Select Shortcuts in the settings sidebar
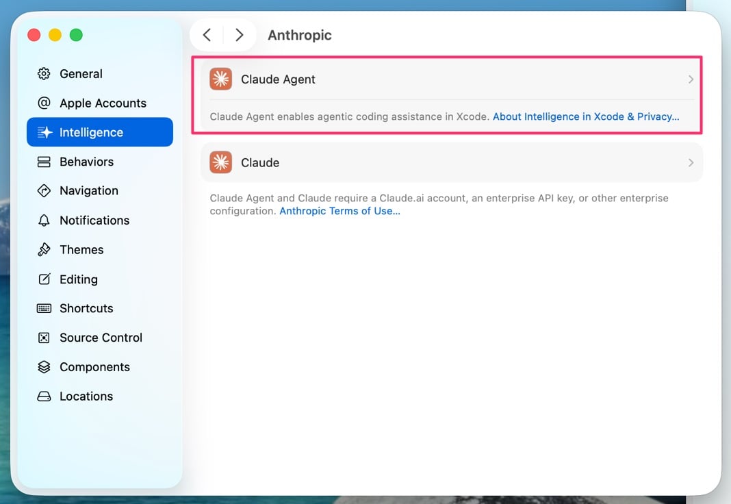Viewport: 731px width, 504px height. click(x=86, y=308)
